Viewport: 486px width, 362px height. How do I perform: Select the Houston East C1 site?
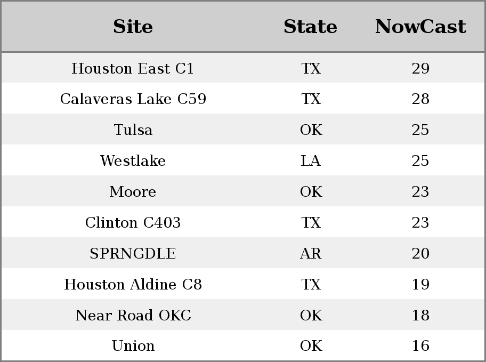(x=133, y=68)
